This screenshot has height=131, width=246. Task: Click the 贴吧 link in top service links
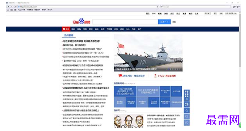click(x=160, y=13)
